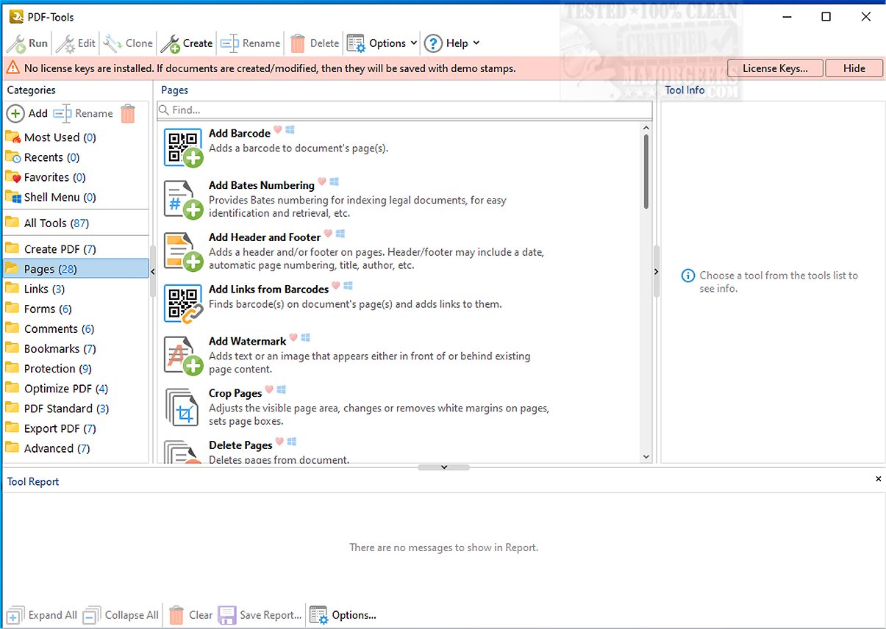Favorite Add Header and Footer heart
Viewport: 886px width, 629px height.
tap(329, 234)
